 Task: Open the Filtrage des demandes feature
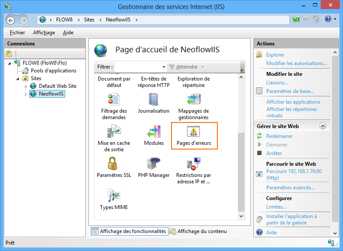click(114, 106)
